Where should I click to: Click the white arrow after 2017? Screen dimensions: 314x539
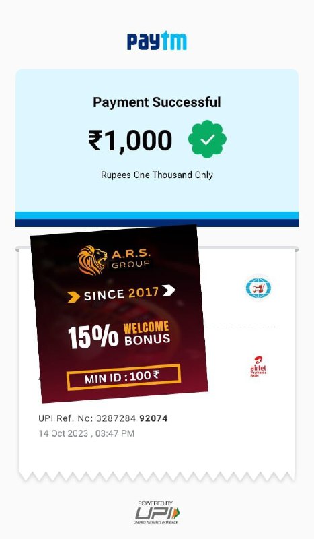pos(169,290)
